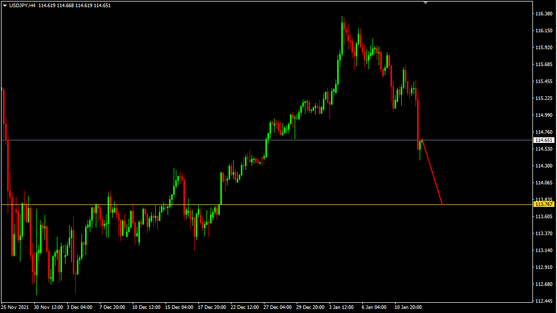The width and height of the screenshot is (557, 313).
Task: Select the red trend line on the chart
Action: tap(432, 172)
